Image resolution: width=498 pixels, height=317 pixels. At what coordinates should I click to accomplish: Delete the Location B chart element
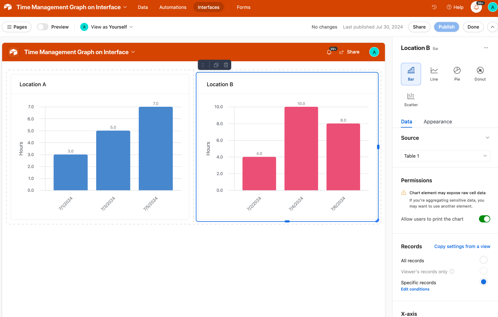coord(226,65)
